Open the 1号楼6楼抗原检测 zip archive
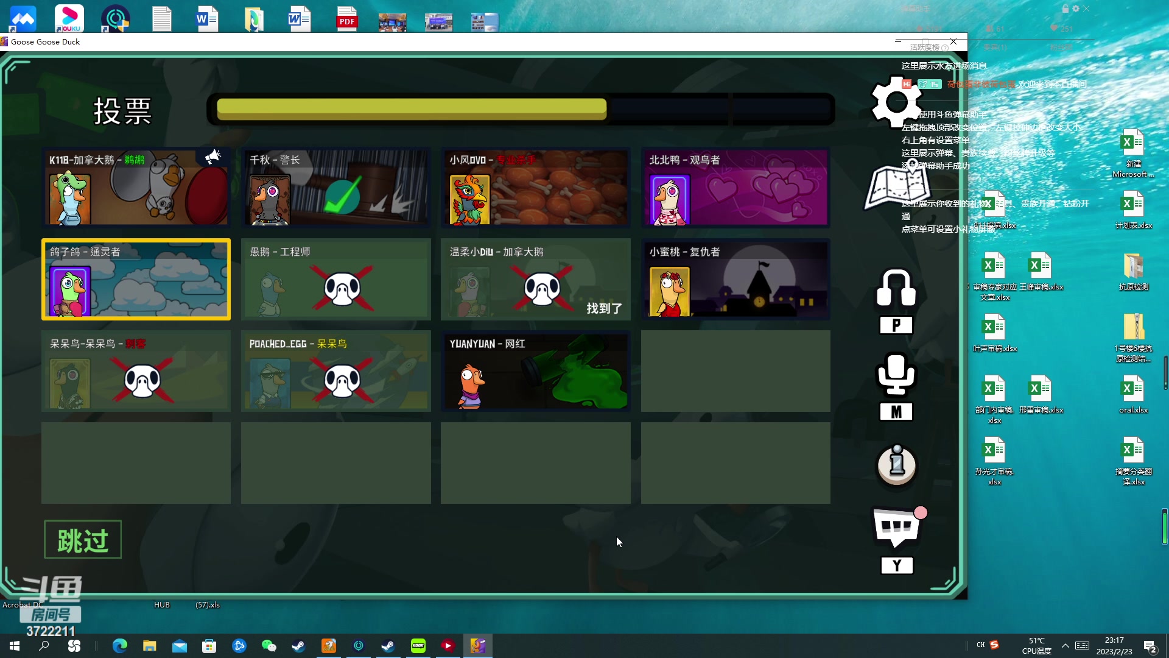The height and width of the screenshot is (658, 1169). coord(1133,338)
